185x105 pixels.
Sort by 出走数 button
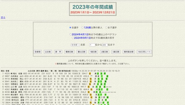[48, 52]
